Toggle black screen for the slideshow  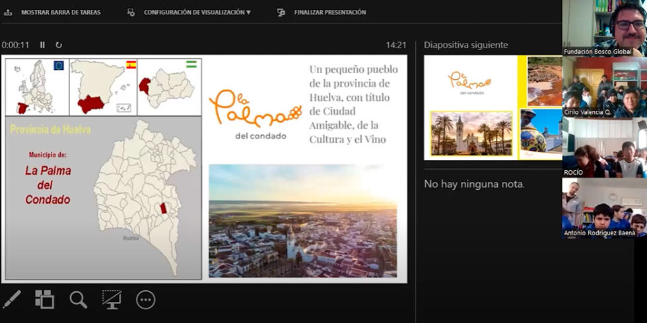(112, 299)
